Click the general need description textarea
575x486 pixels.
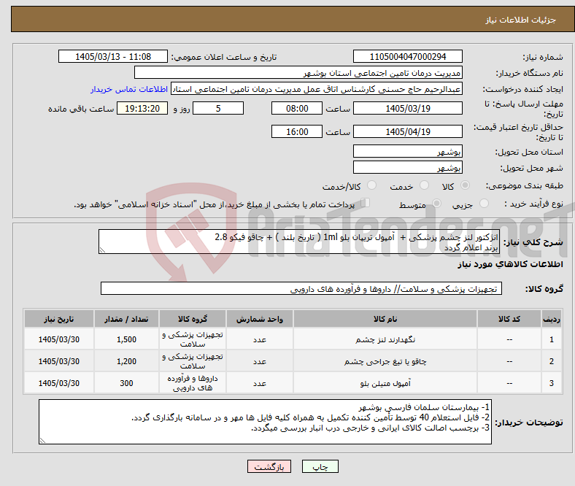(299, 242)
